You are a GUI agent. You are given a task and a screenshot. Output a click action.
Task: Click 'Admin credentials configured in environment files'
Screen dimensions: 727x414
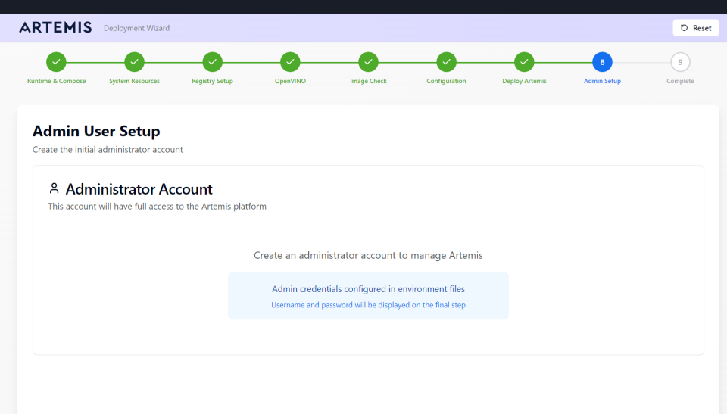click(368, 289)
